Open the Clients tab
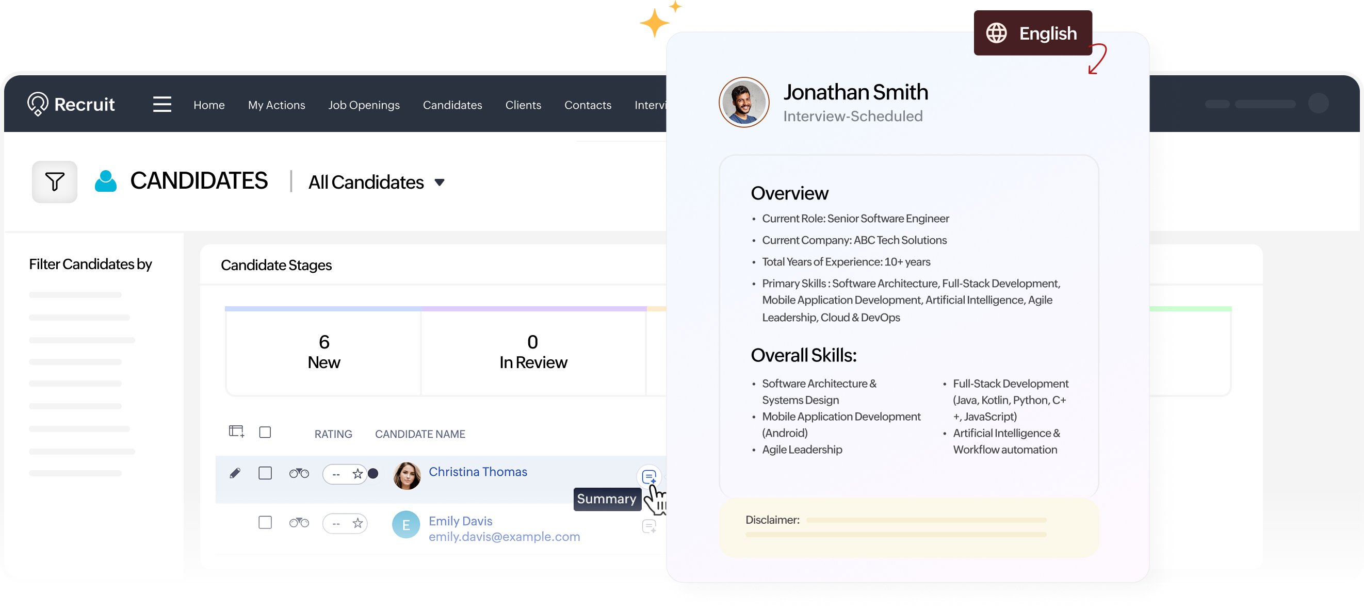 (523, 105)
